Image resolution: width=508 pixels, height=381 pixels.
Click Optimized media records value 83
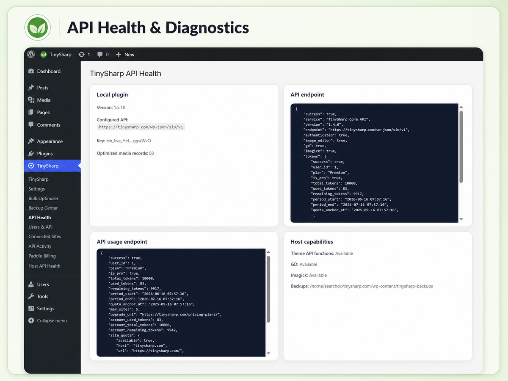tap(151, 153)
